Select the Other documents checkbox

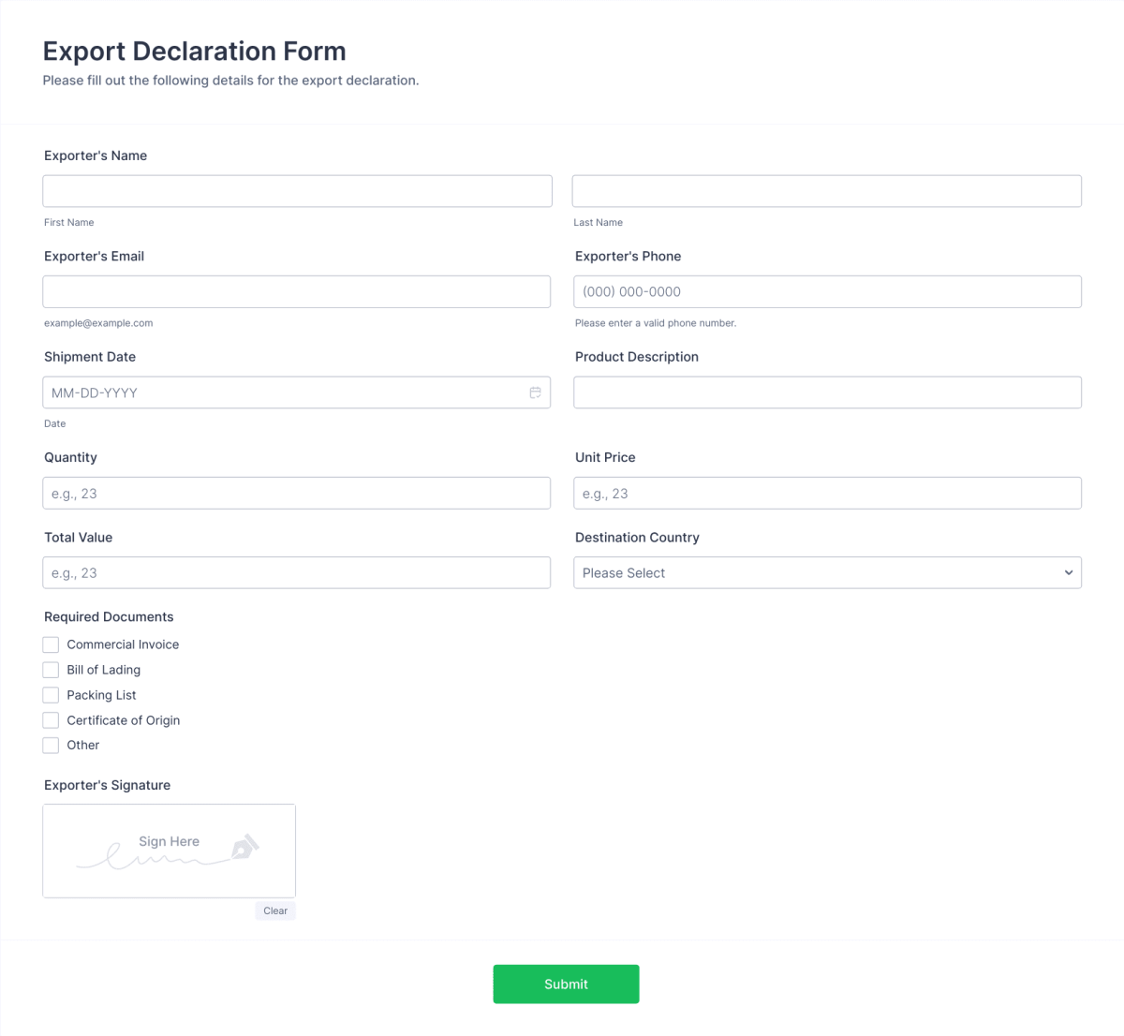coord(51,745)
